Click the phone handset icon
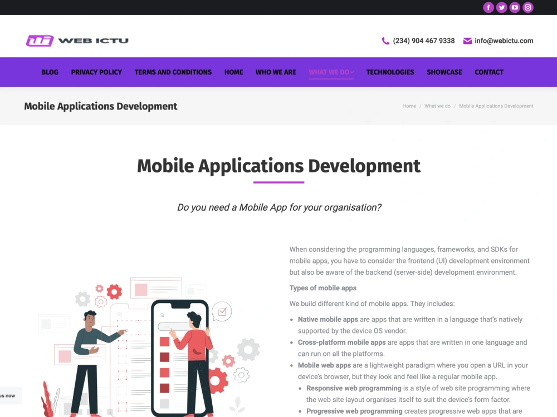Viewport: 557px width, 417px height. tap(385, 41)
